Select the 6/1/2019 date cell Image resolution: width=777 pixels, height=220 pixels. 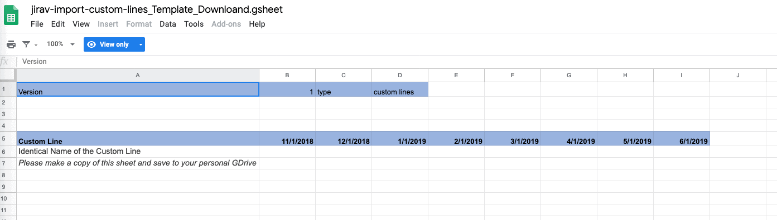[x=682, y=138]
